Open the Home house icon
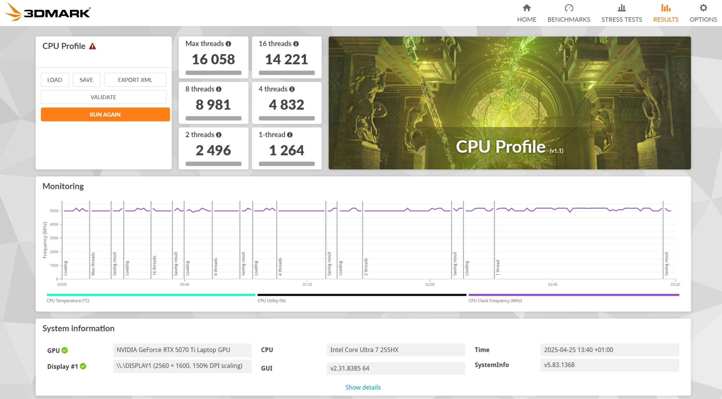This screenshot has height=399, width=722. click(x=527, y=8)
